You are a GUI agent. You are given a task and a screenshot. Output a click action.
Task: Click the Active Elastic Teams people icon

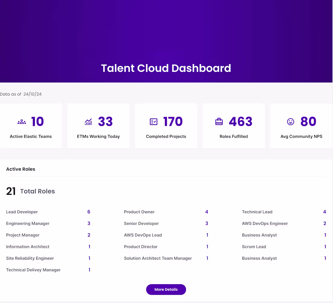(21, 121)
